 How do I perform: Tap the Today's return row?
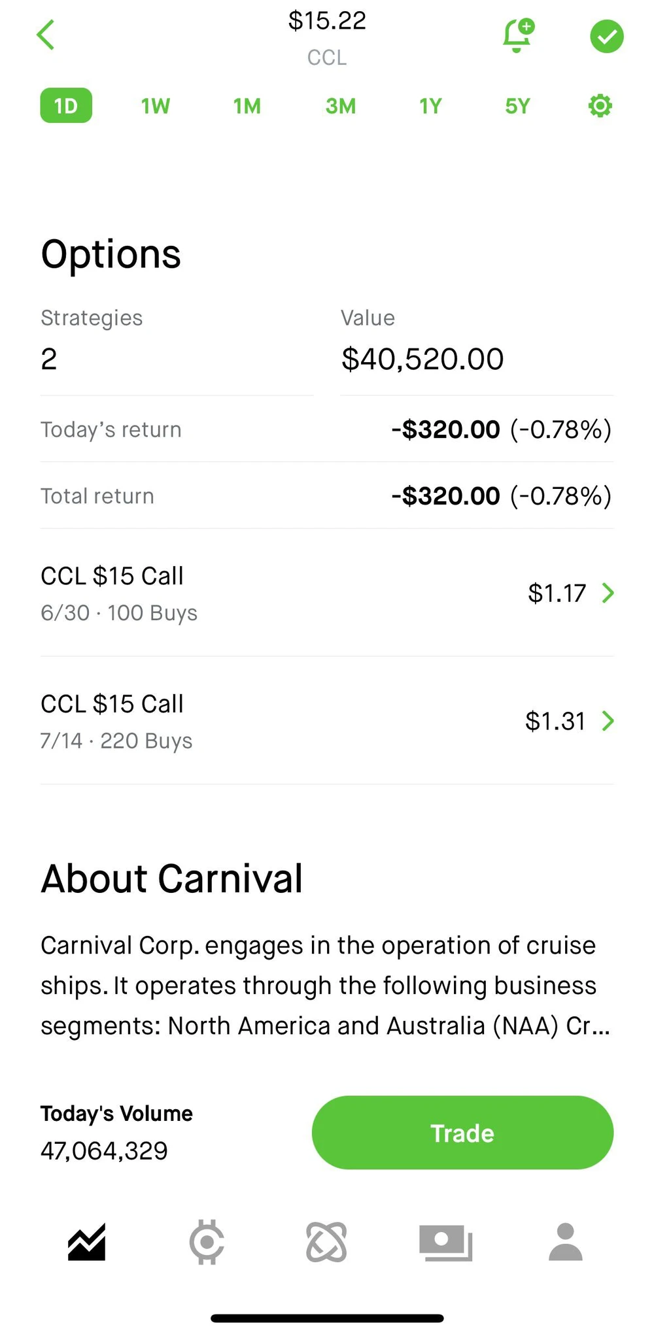pyautogui.click(x=326, y=429)
